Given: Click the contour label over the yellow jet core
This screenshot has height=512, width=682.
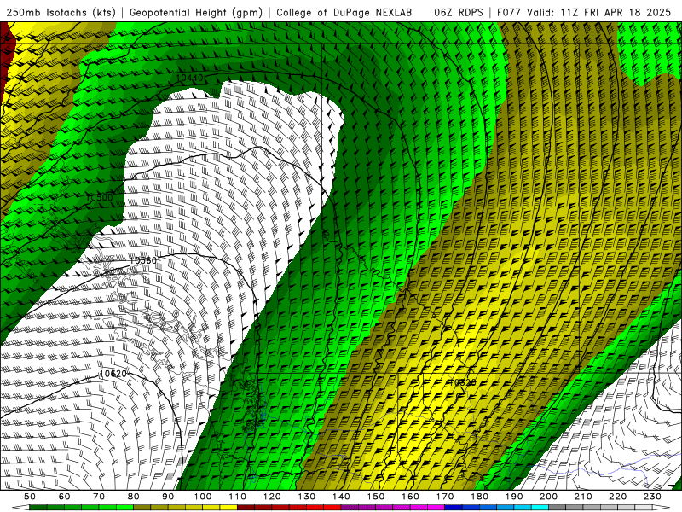Looking at the screenshot, I should point(462,382).
